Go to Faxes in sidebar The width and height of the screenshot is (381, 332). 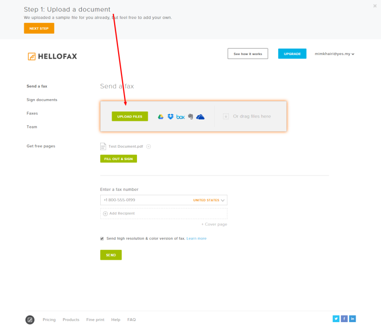pos(32,113)
